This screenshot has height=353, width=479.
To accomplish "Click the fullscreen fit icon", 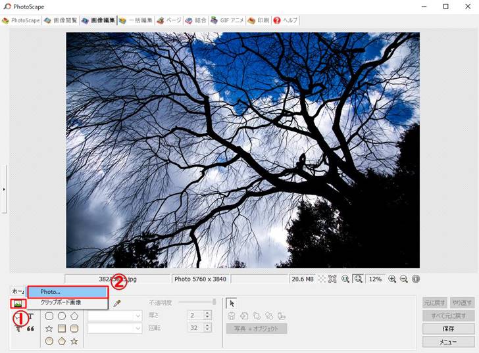I will [333, 279].
